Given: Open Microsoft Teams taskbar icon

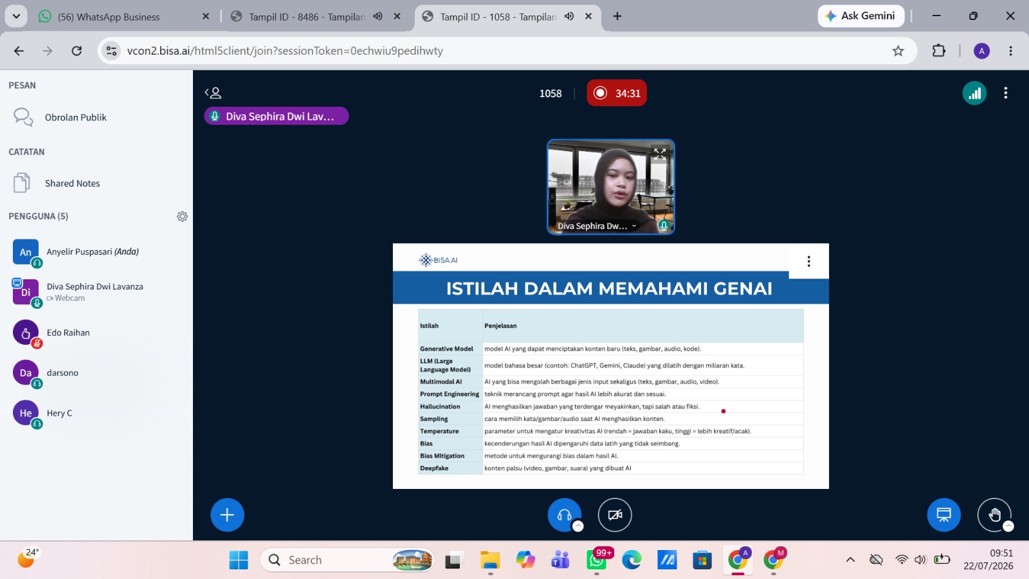Looking at the screenshot, I should (560, 560).
